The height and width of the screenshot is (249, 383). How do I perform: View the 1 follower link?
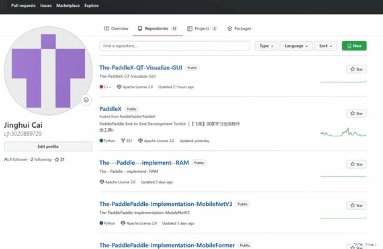pyautogui.click(x=18, y=160)
